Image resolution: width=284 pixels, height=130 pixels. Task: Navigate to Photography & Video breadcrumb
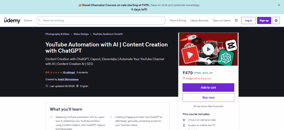57,34
